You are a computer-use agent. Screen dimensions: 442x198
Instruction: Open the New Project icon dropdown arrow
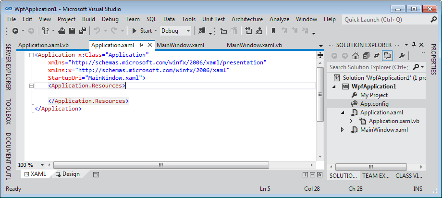(x=53, y=31)
